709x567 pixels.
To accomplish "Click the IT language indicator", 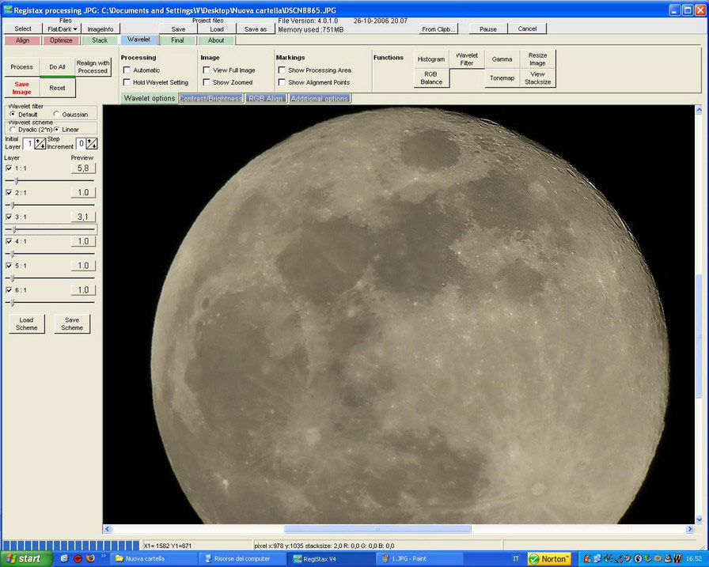I will pos(516,559).
